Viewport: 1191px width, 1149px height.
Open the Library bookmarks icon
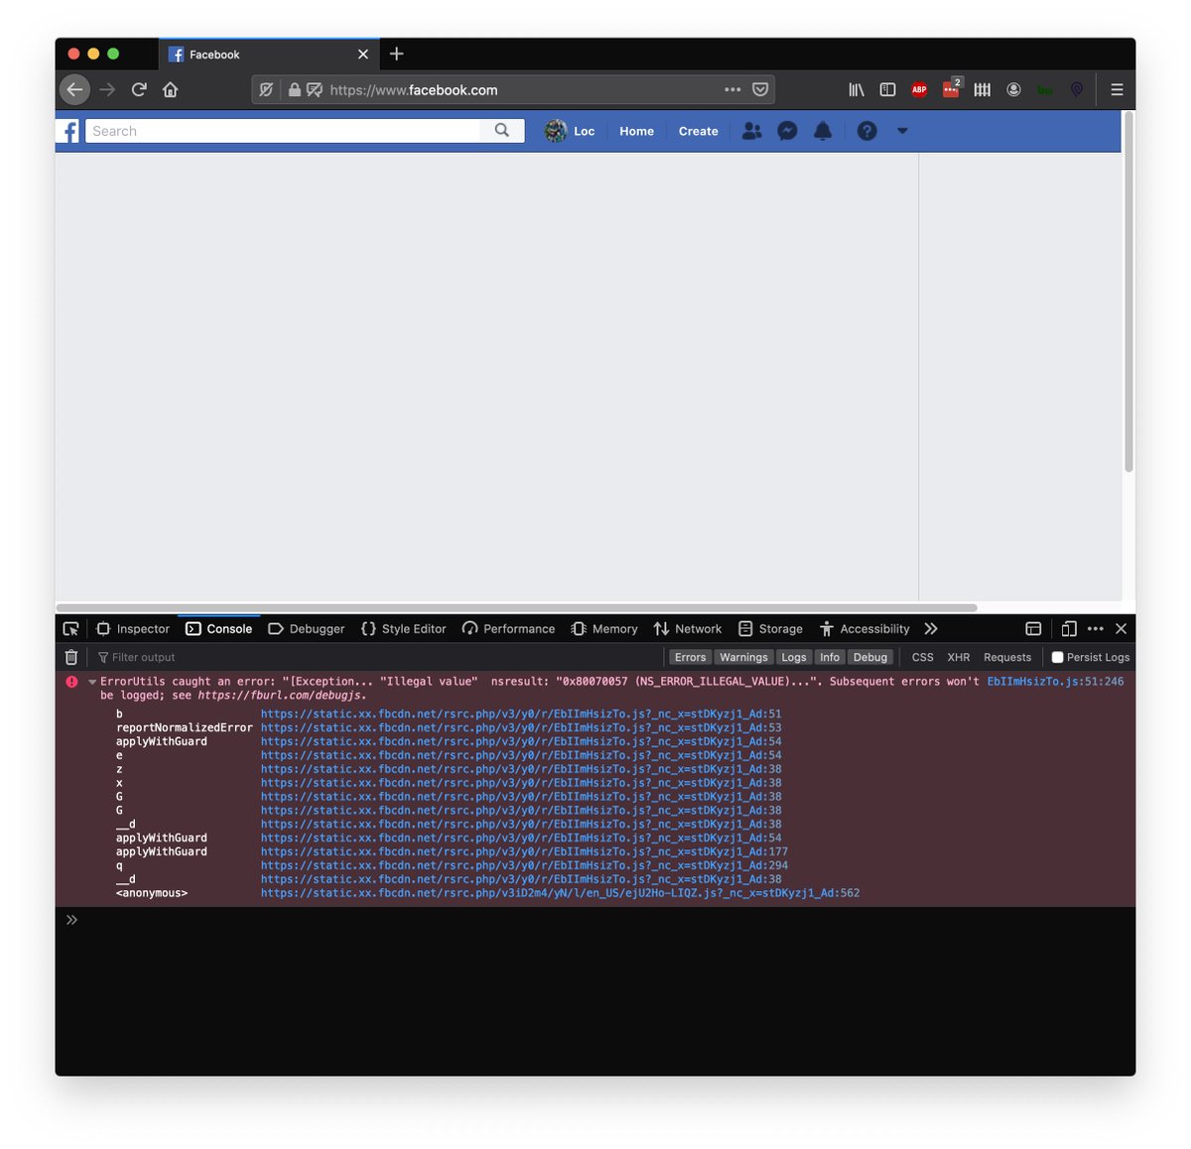coord(857,89)
